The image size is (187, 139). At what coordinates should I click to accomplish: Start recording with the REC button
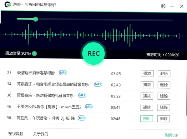coord(93,53)
